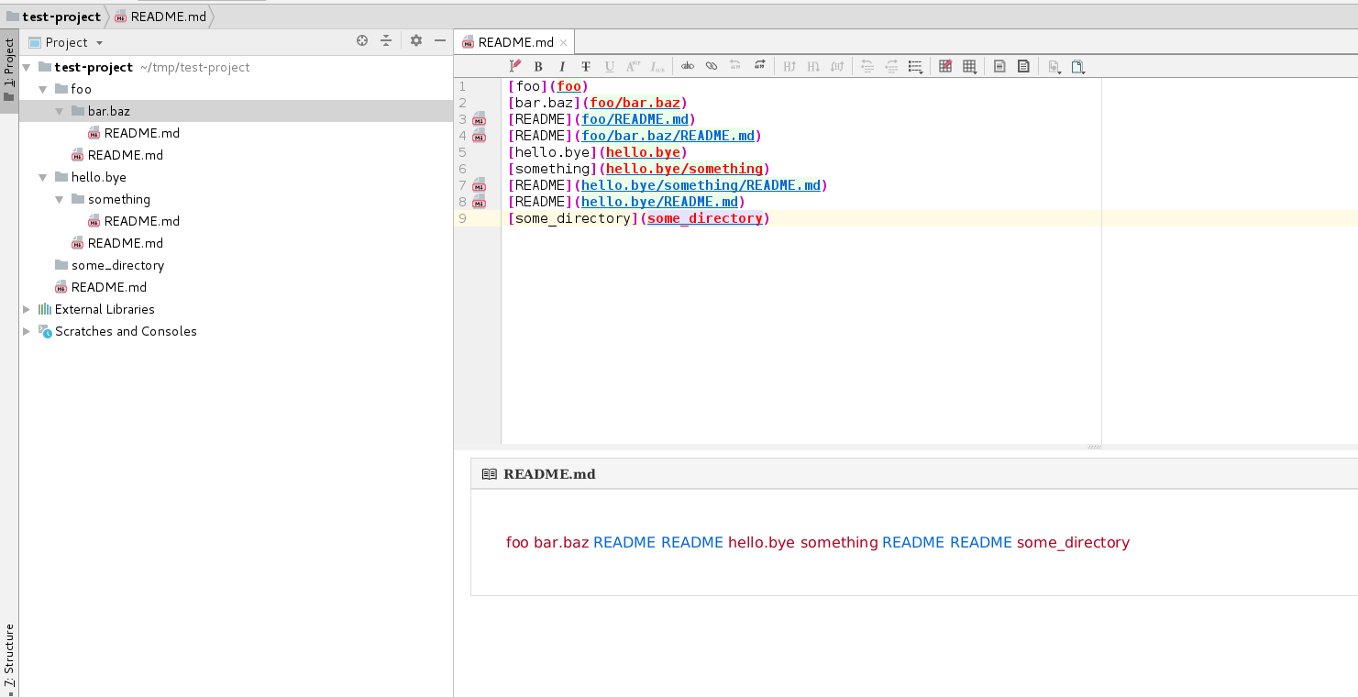1358x697 pixels.
Task: Insert a link using the link toolbar icon
Action: click(712, 65)
